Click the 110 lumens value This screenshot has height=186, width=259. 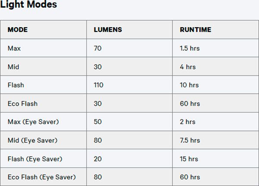pos(98,85)
